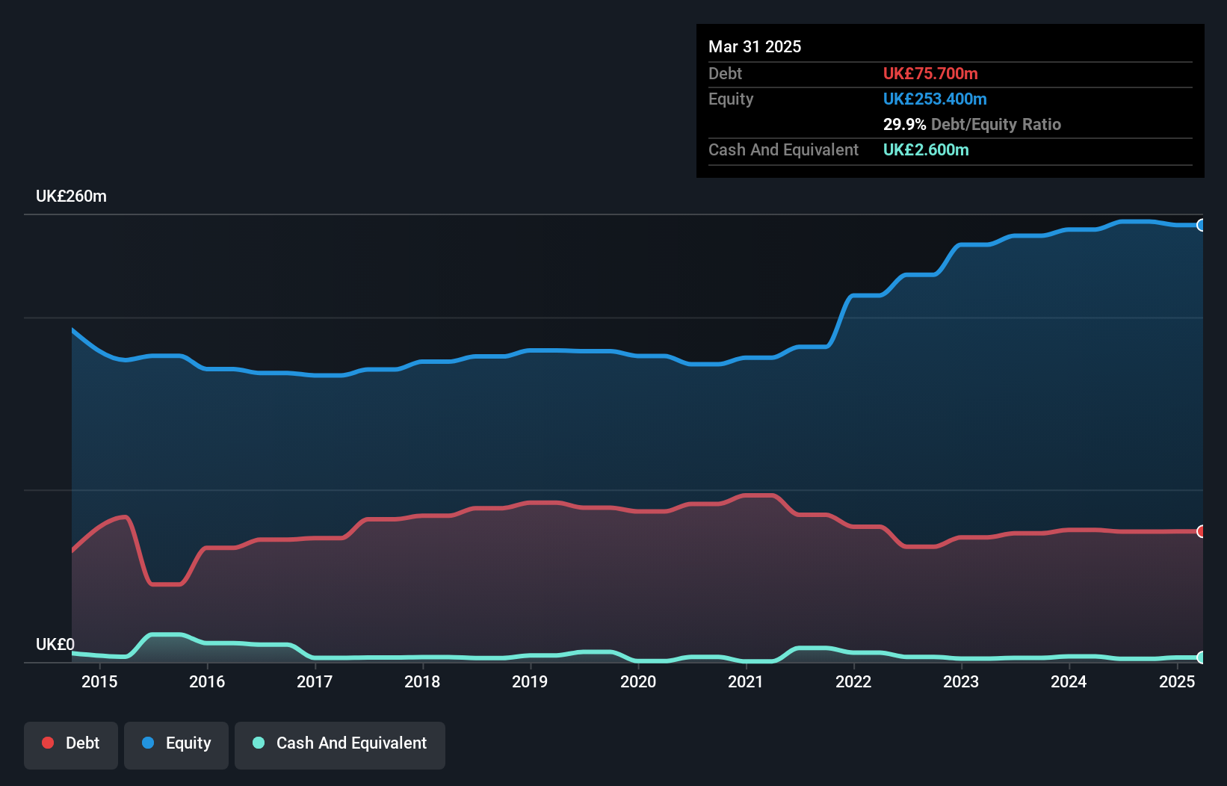Click the 2025 x-axis label

[1177, 681]
